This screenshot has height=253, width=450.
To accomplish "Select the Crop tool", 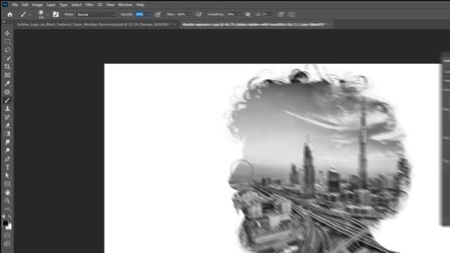I will point(8,67).
